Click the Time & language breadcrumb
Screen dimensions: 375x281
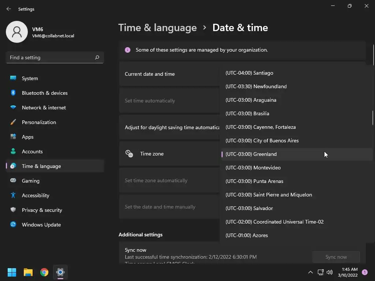click(157, 28)
